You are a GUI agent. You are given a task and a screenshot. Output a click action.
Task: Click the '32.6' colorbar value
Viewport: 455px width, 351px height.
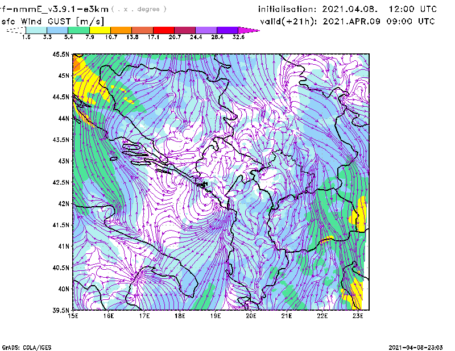pos(238,37)
